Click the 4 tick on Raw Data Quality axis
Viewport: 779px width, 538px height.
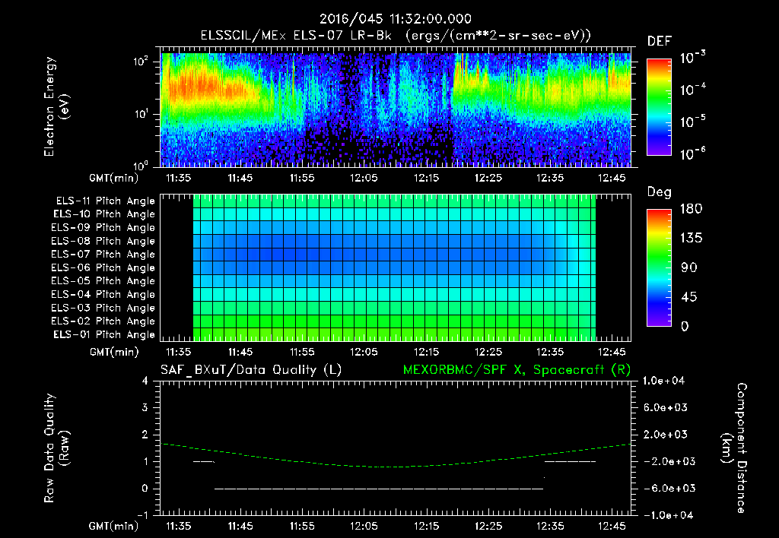[x=145, y=381]
